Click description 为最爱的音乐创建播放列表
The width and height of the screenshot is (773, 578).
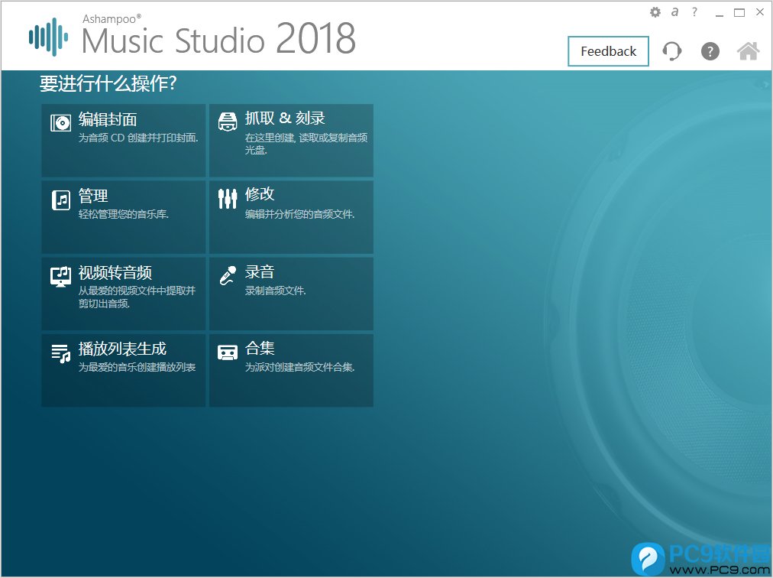[137, 367]
